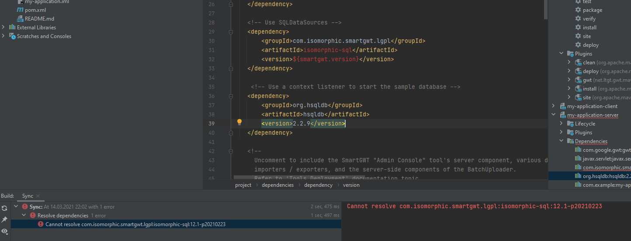This screenshot has width=631, height=241.
Task: Click the isomorphic-sql artifactId text
Action: tap(328, 50)
